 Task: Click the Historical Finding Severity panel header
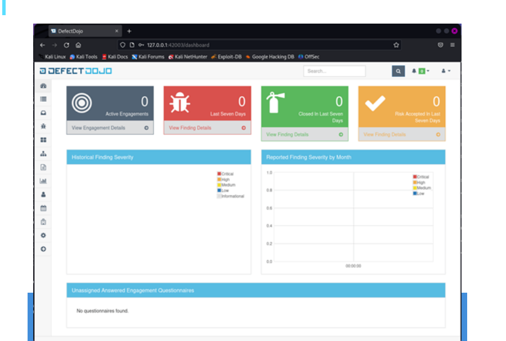[x=159, y=157]
